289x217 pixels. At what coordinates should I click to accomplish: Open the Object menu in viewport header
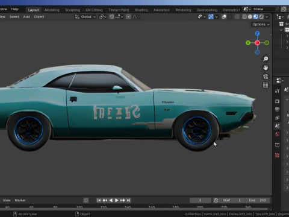click(39, 17)
